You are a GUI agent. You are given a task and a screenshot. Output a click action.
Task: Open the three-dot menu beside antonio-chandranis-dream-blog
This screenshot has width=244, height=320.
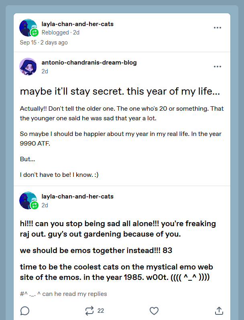coord(218,67)
